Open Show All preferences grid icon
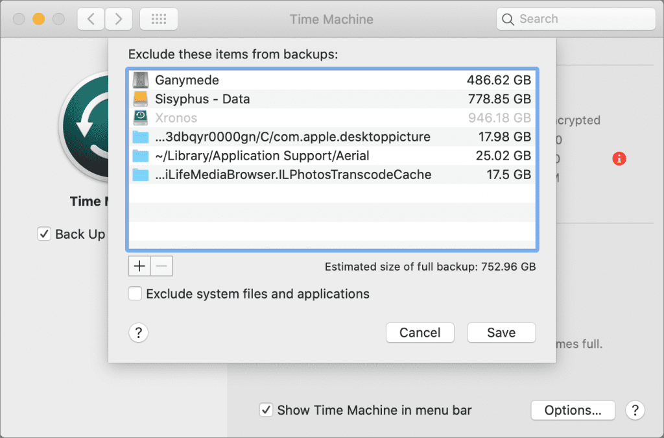The image size is (664, 438). 160,19
